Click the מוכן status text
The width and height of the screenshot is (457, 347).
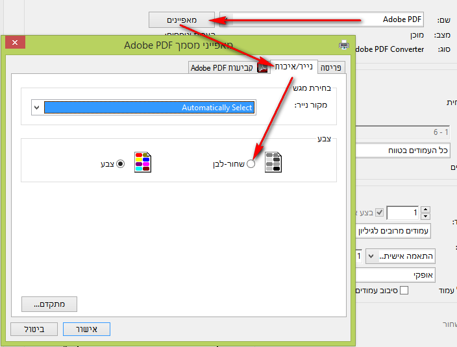417,35
